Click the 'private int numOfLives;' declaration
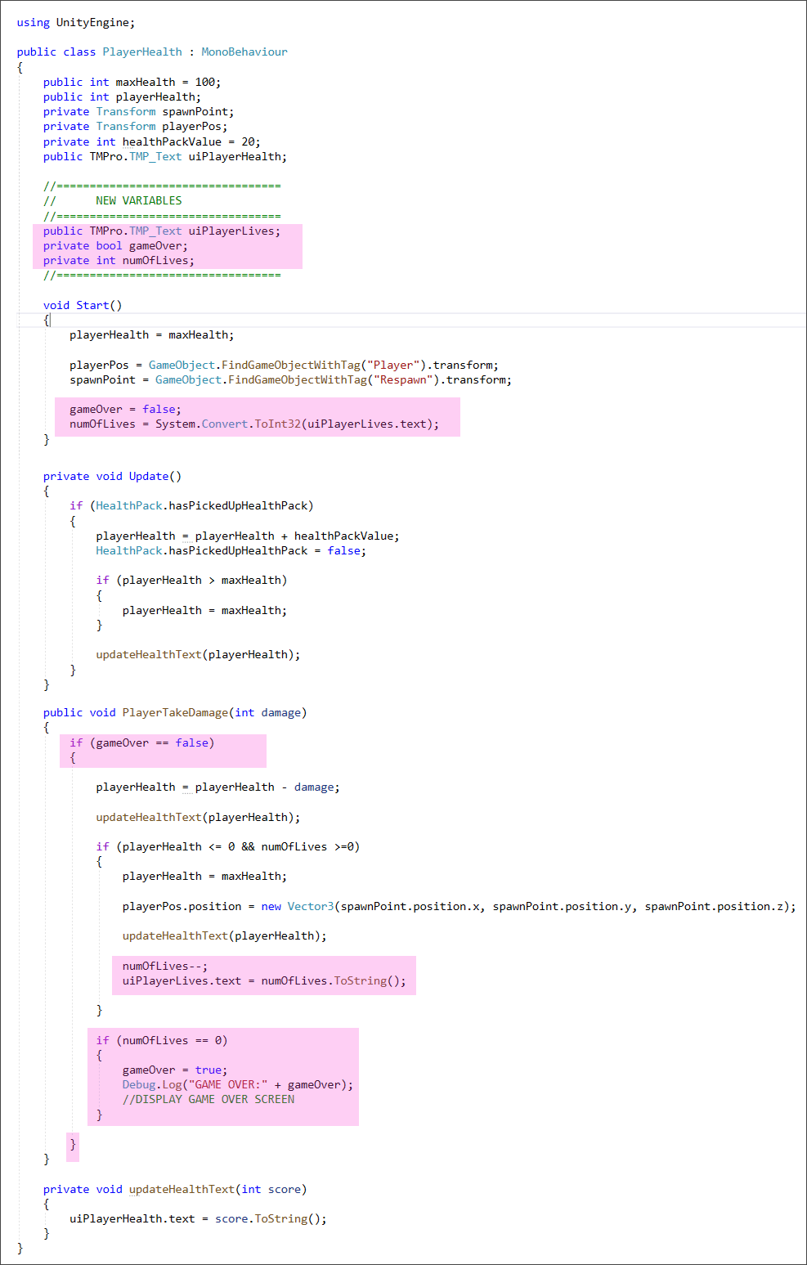Viewport: 807px width, 1265px height. [x=119, y=260]
